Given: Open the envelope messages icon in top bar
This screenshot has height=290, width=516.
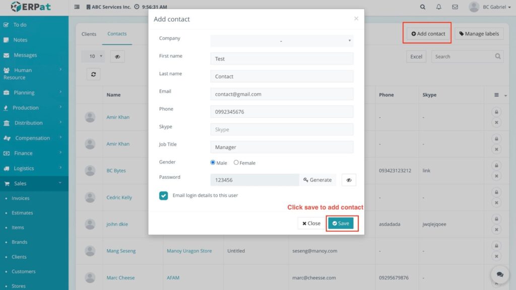Looking at the screenshot, I should click(x=455, y=7).
